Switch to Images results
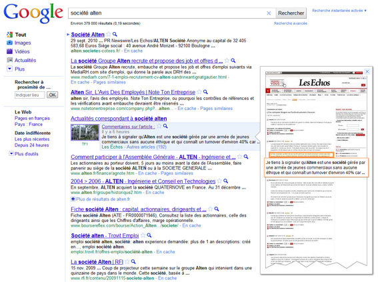 coord(23,43)
